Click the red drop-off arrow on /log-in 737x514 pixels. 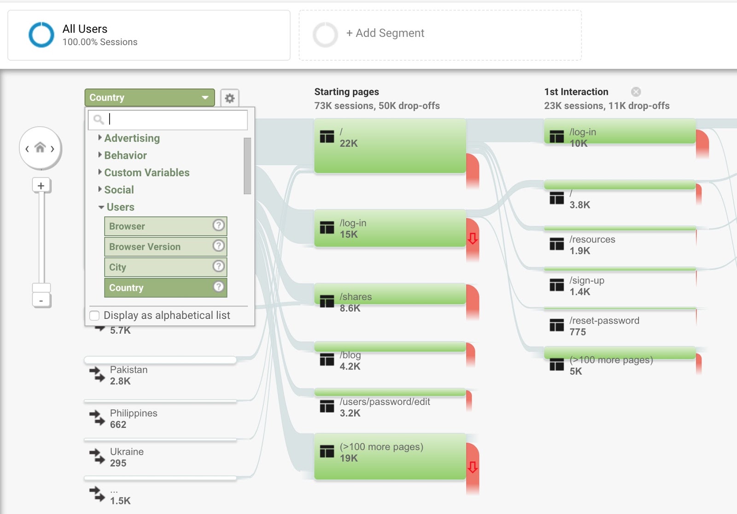472,238
